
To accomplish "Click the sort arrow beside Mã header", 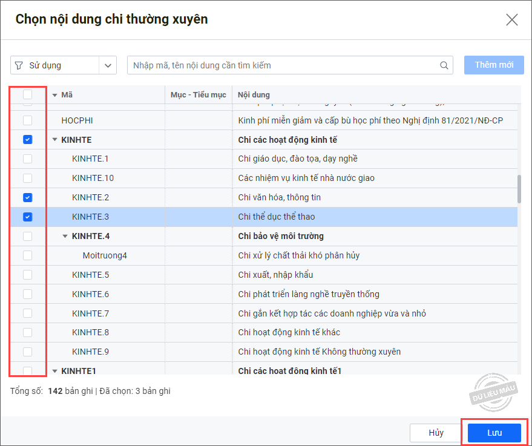I will (54, 95).
